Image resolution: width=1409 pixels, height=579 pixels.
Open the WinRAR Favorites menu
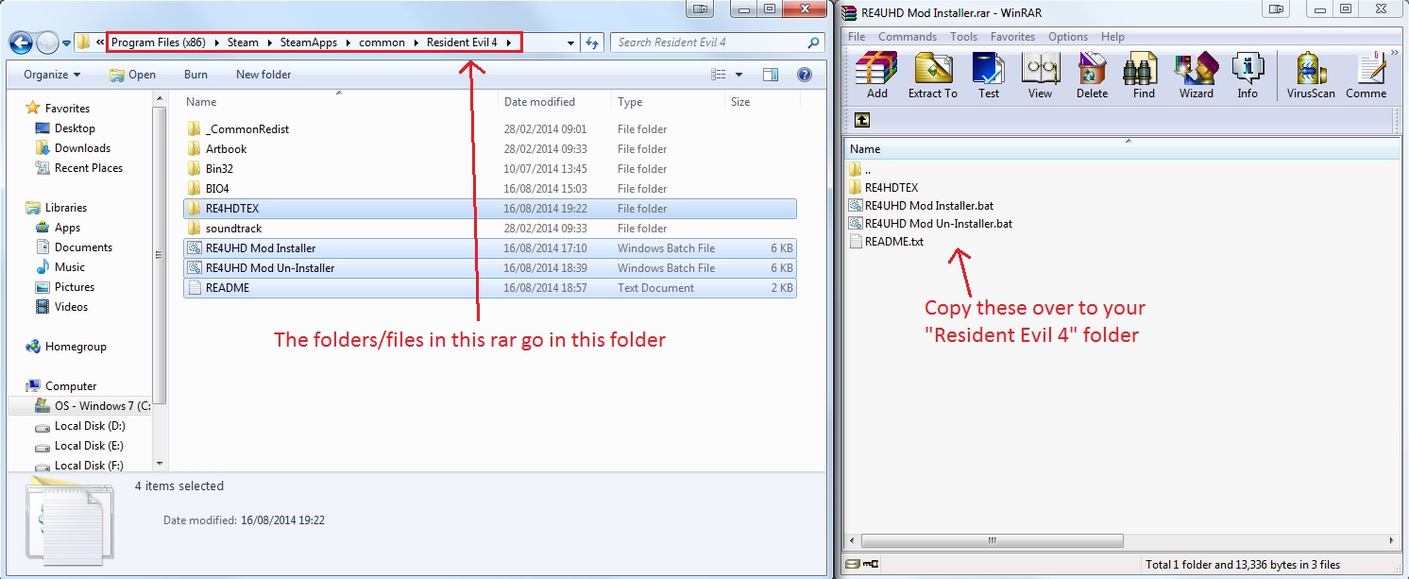(1012, 37)
